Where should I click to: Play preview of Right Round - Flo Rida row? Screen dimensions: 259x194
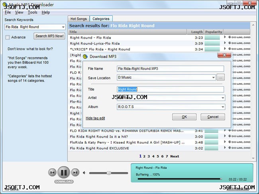click(225, 37)
